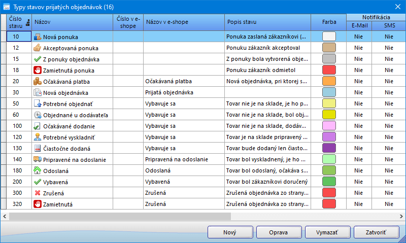Click the coins icon for Očakávaná platba
406x243 pixels.
[37, 81]
